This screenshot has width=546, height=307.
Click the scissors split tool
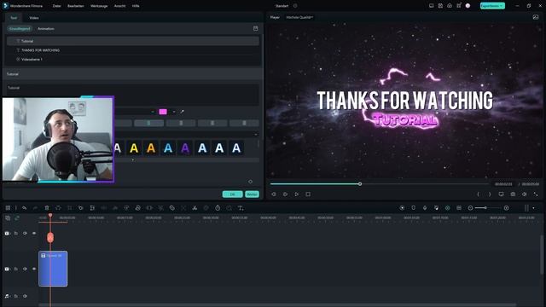pyautogui.click(x=195, y=208)
